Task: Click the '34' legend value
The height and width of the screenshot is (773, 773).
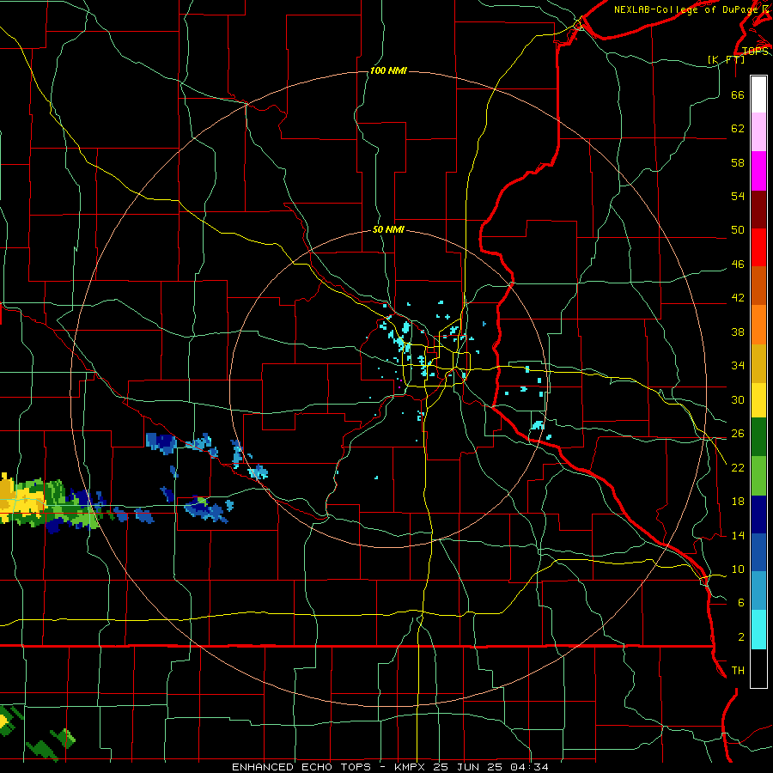Action: pyautogui.click(x=738, y=366)
